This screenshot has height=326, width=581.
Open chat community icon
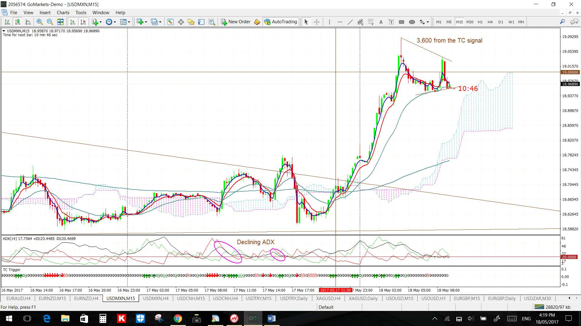pos(574,22)
